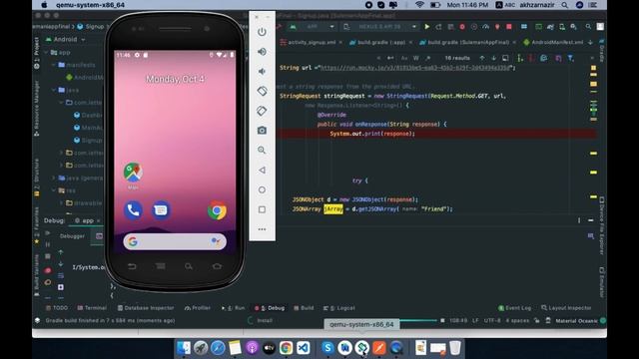Open the Logcat tool window
The width and height of the screenshot is (639, 359).
(339, 308)
